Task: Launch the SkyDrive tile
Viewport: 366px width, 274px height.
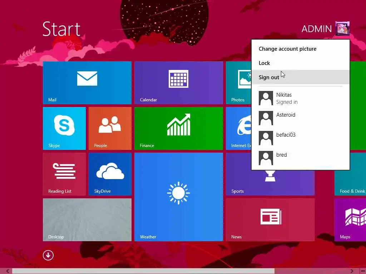Action: click(110, 174)
